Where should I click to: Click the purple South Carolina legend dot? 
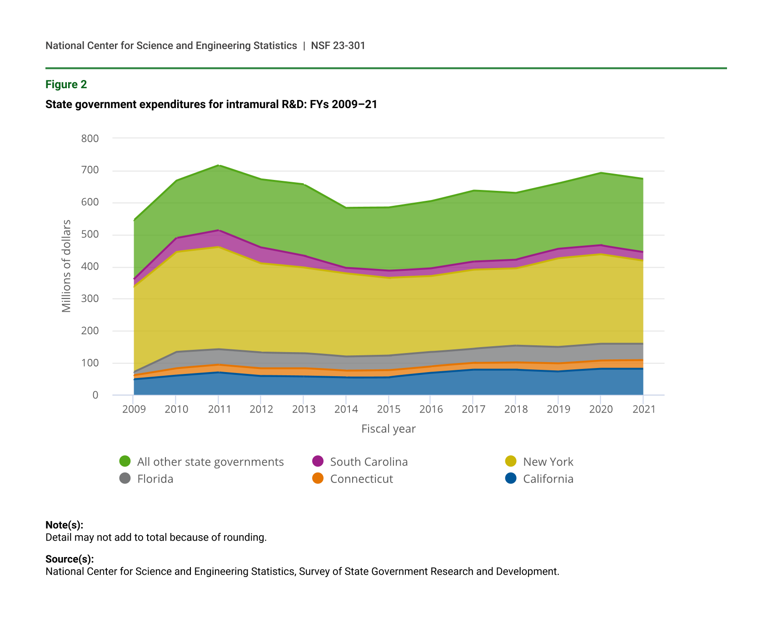pyautogui.click(x=318, y=461)
